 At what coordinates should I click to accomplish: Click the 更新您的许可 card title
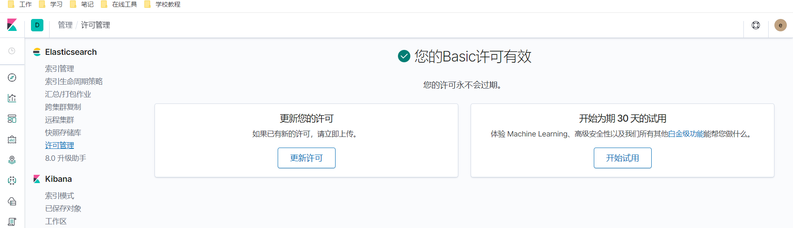pyautogui.click(x=307, y=118)
